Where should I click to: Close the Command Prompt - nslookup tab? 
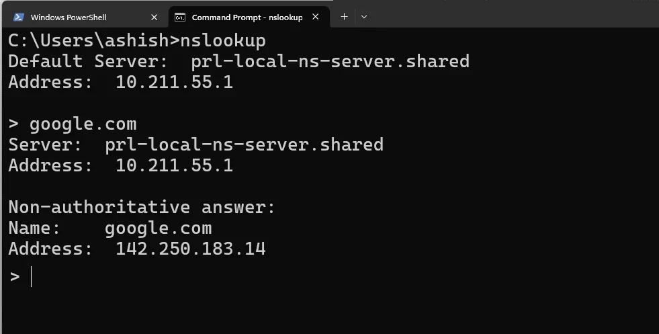point(318,17)
